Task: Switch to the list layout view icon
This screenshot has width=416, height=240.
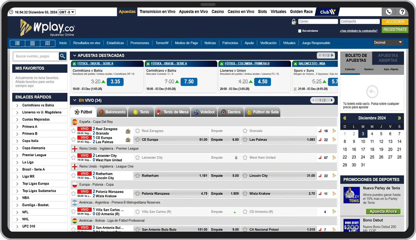Action: pyautogui.click(x=33, y=43)
